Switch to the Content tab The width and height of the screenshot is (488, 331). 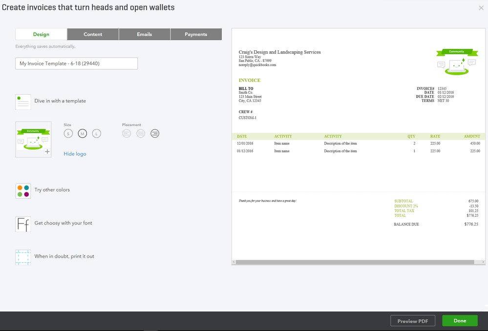pos(93,34)
